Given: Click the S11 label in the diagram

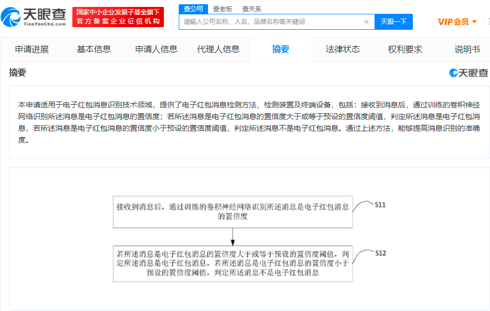Looking at the screenshot, I should [x=380, y=205].
